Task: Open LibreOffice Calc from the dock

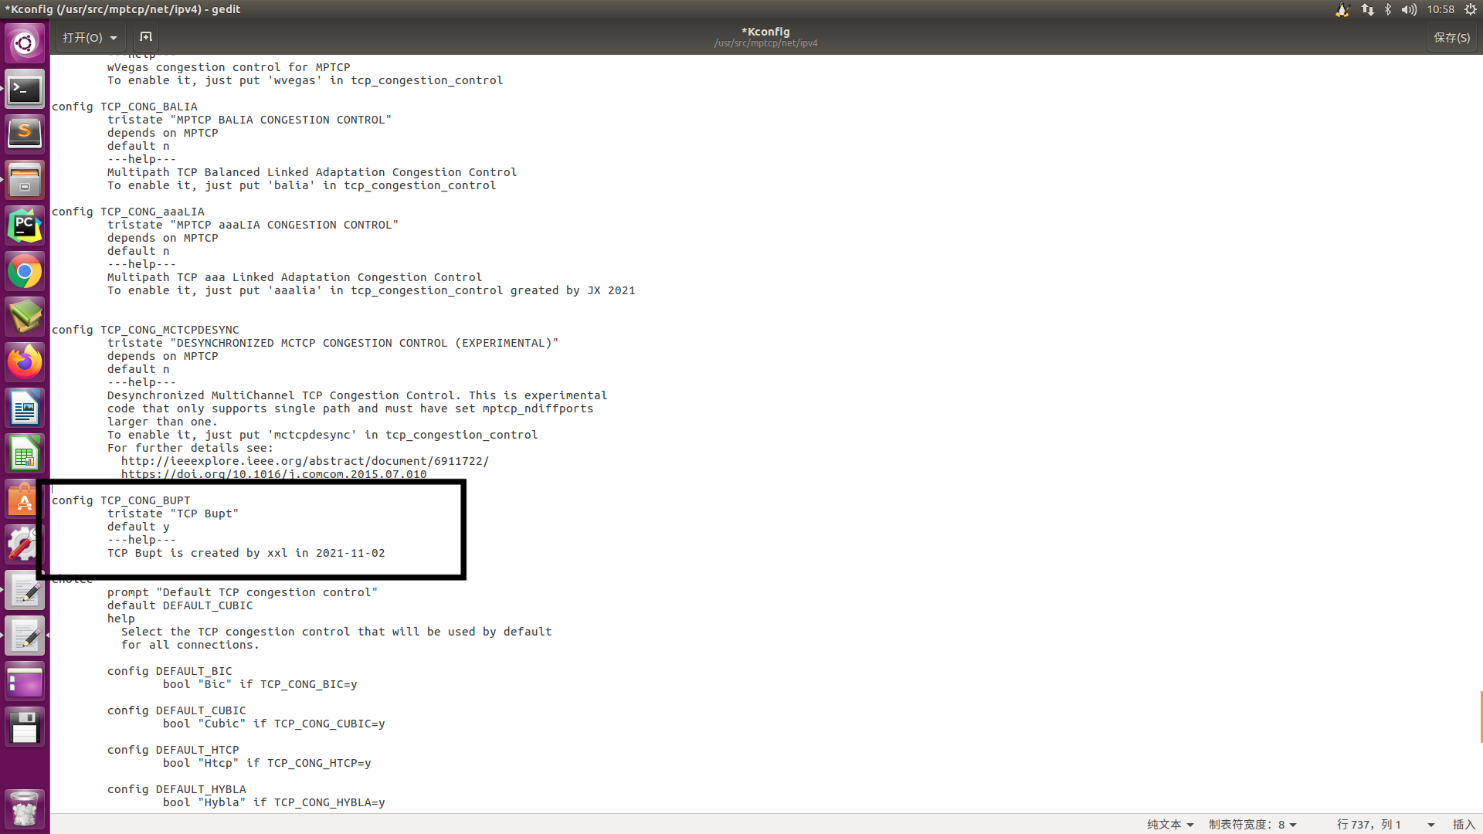Action: point(25,453)
